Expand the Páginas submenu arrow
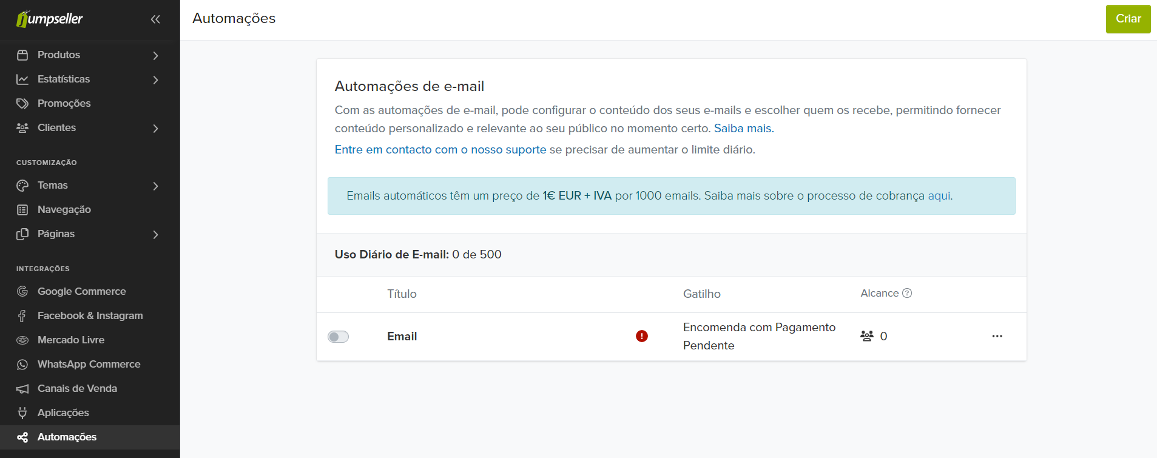Viewport: 1157px width, 458px height. [156, 234]
